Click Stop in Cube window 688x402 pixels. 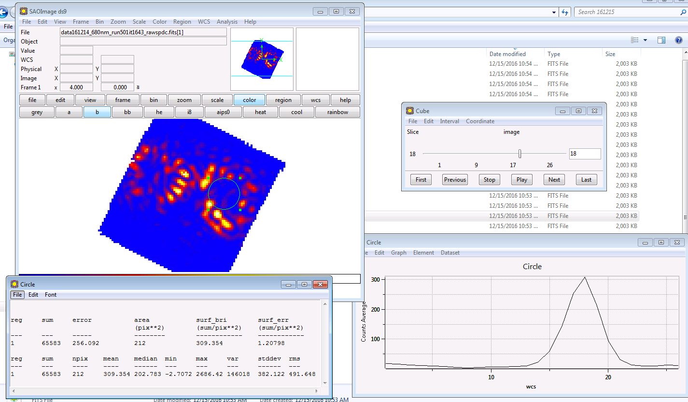[x=490, y=179]
